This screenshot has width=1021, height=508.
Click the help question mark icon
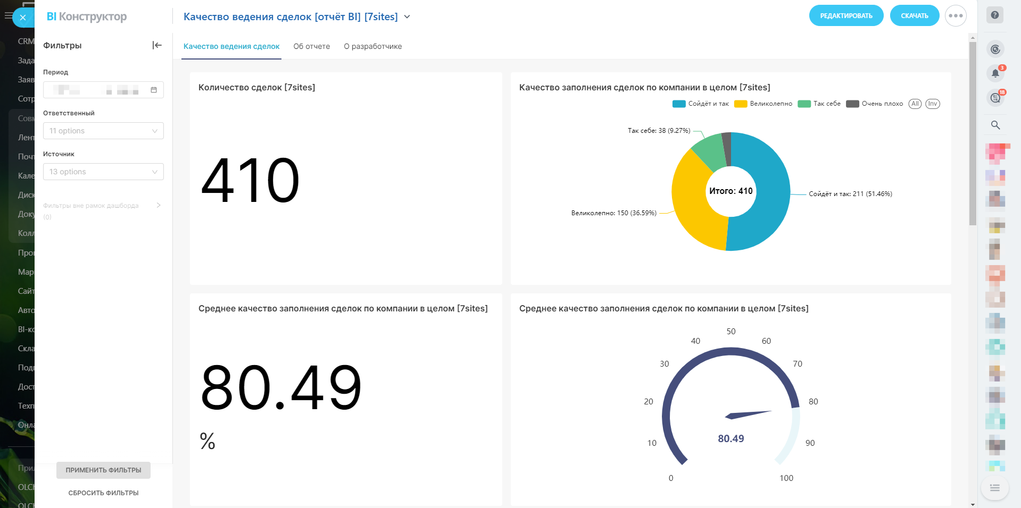[x=994, y=15]
